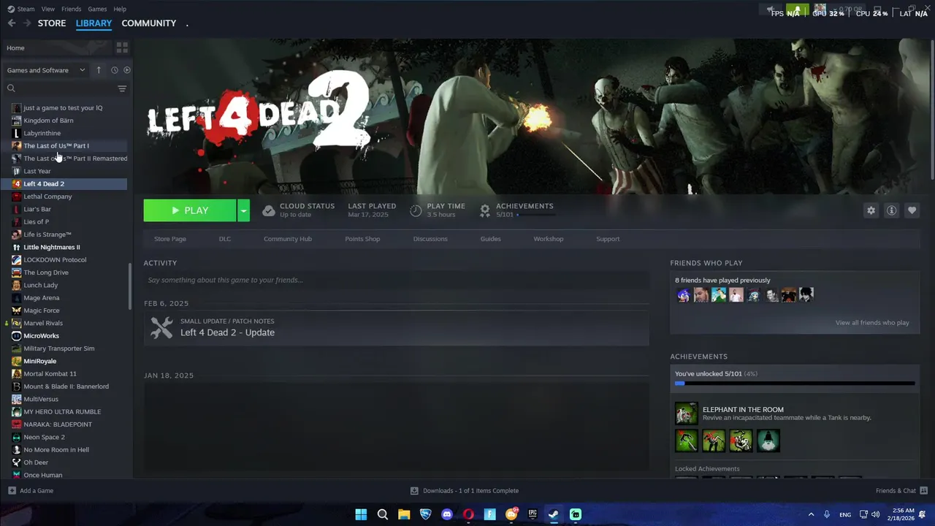Open the Steam logo menu icon
The height and width of the screenshot is (526, 935).
click(x=10, y=9)
